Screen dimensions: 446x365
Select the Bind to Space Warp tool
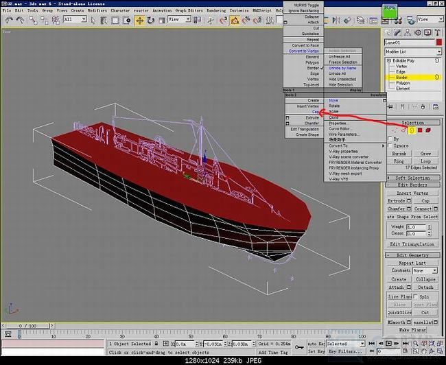(x=56, y=20)
